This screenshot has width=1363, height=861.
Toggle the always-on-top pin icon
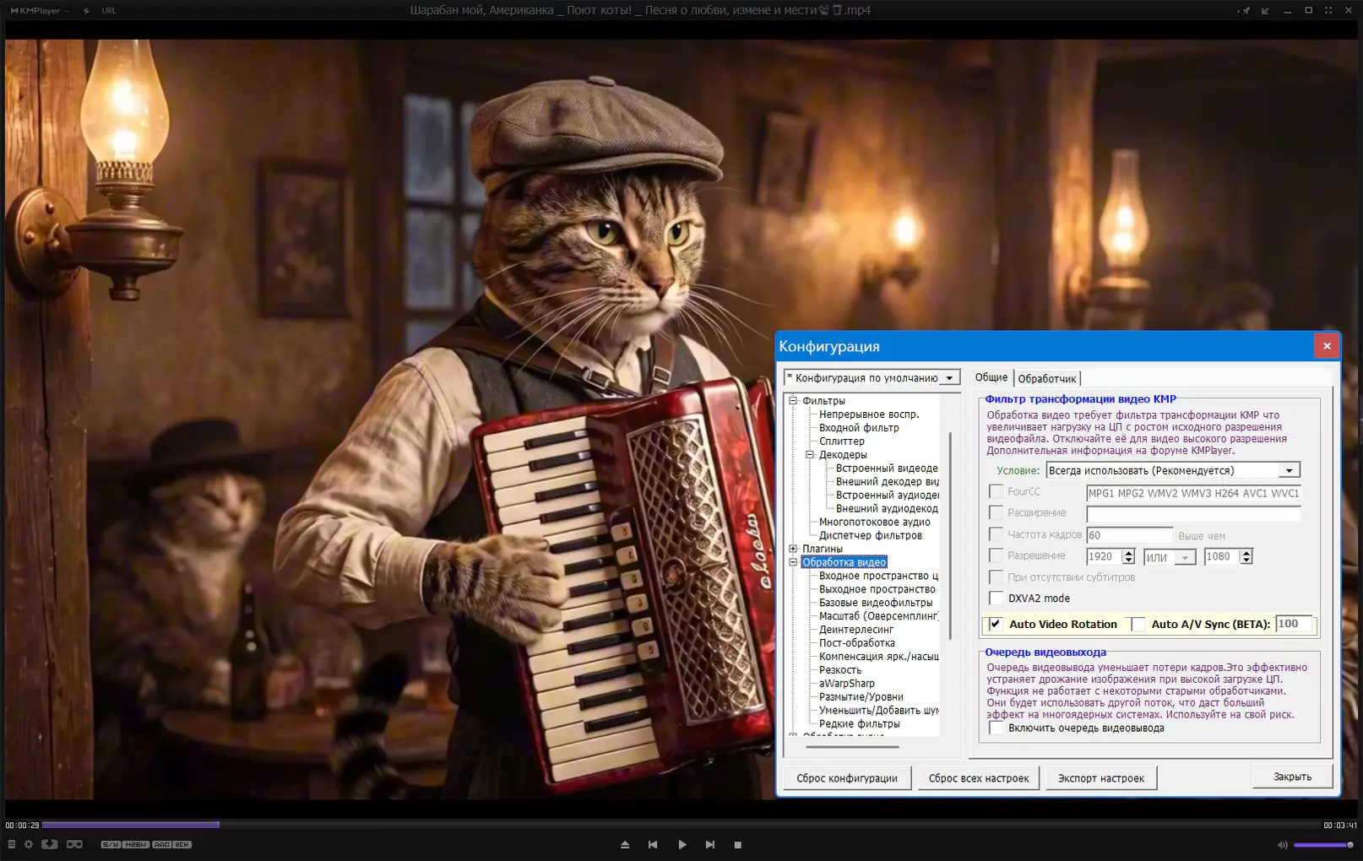point(1244,11)
